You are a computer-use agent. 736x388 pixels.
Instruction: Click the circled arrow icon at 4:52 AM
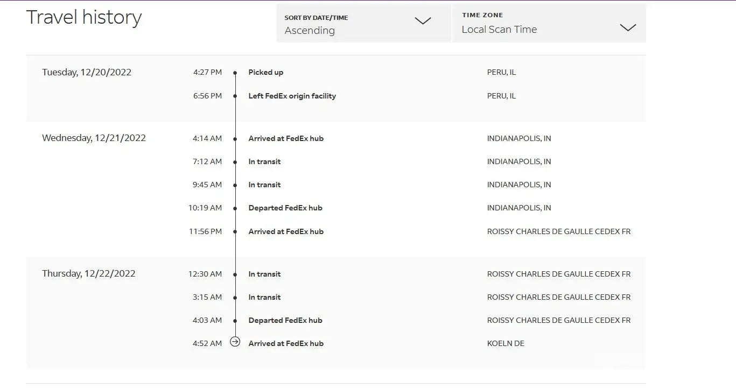(x=235, y=342)
